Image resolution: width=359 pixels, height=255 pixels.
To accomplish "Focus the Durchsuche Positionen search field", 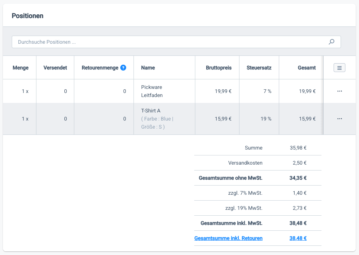I will coord(169,42).
